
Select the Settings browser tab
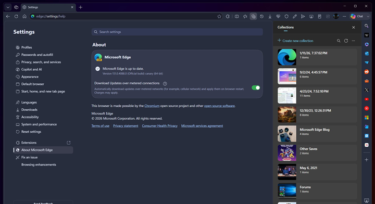click(x=48, y=7)
